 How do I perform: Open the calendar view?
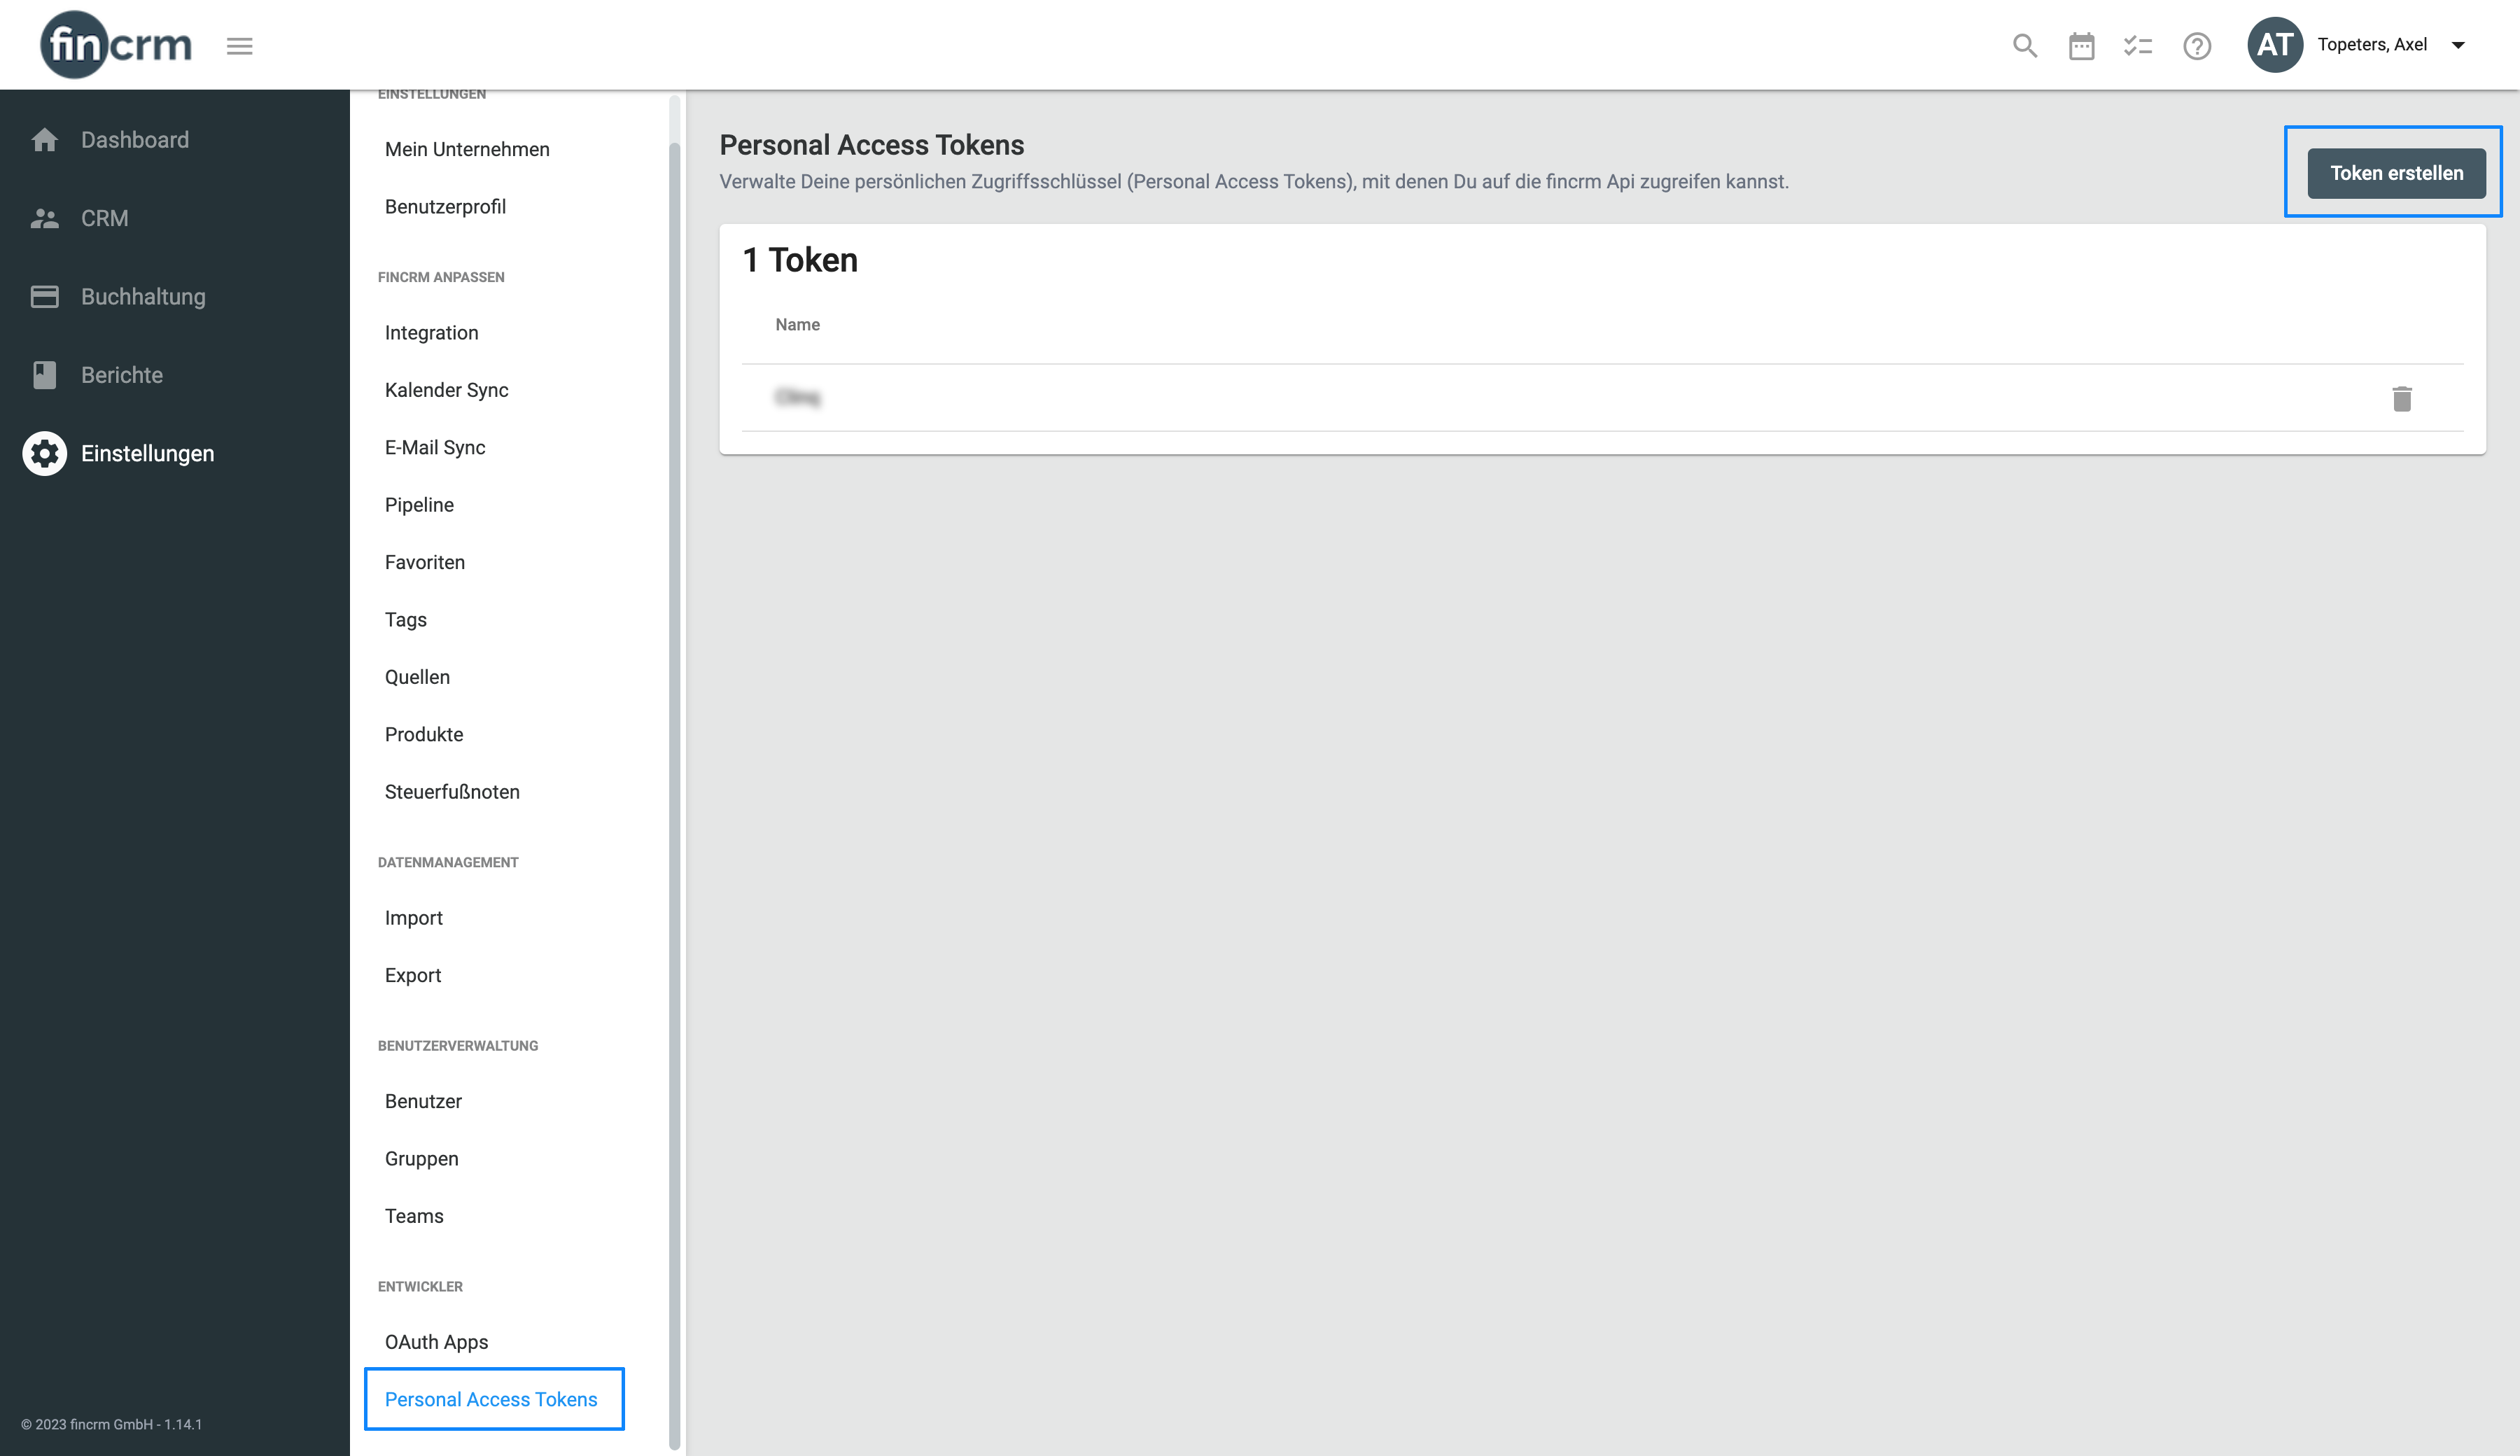[2081, 45]
